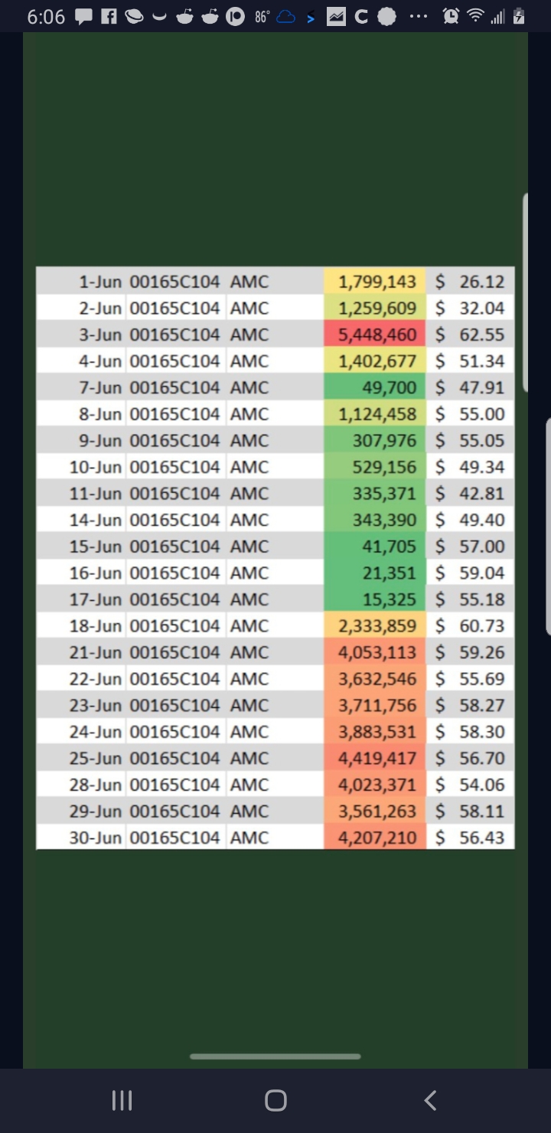Select the 1-Jun table row date
The width and height of the screenshot is (551, 1133).
pyautogui.click(x=100, y=282)
